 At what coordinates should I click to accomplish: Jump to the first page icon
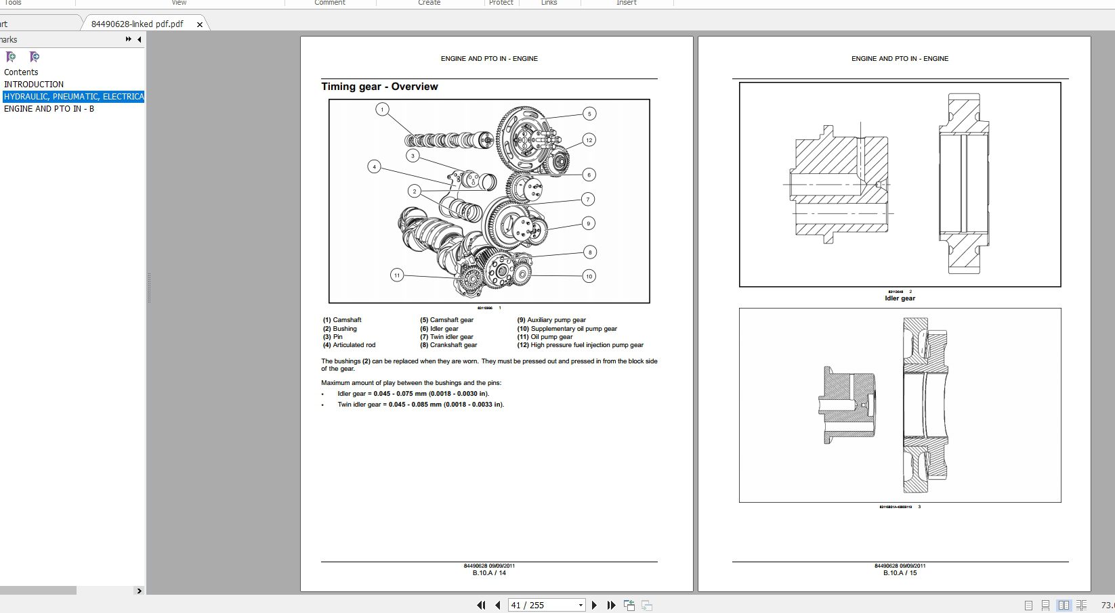click(482, 605)
